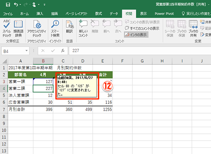
Task: Click ブックの共有 icon
Action: pos(193,28)
